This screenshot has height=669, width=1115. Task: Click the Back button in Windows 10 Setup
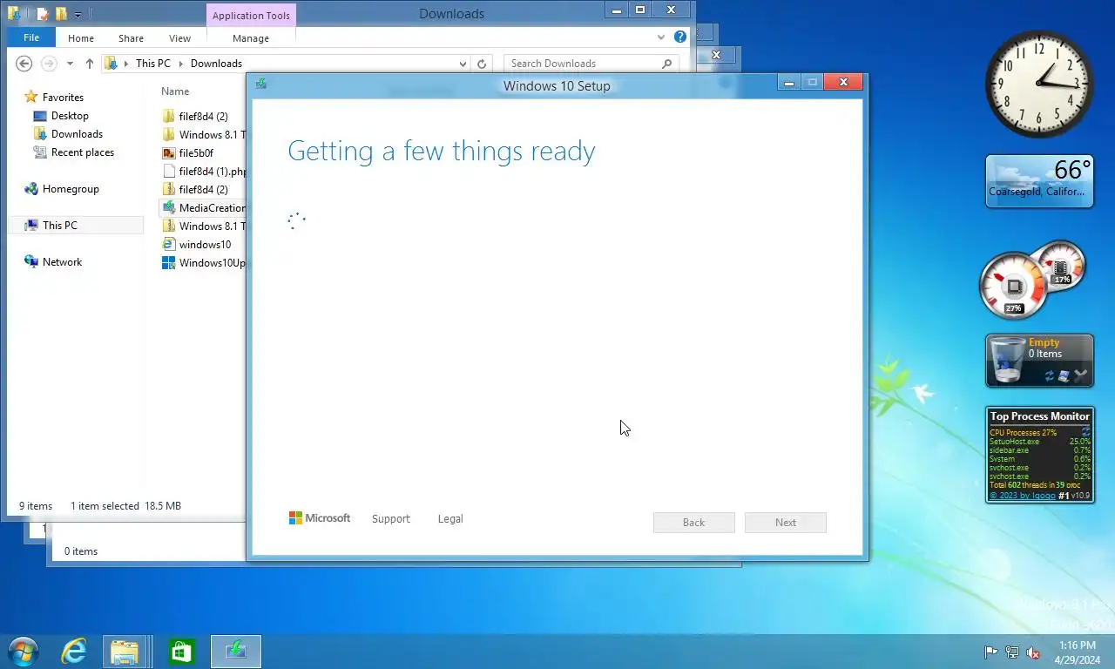click(694, 523)
